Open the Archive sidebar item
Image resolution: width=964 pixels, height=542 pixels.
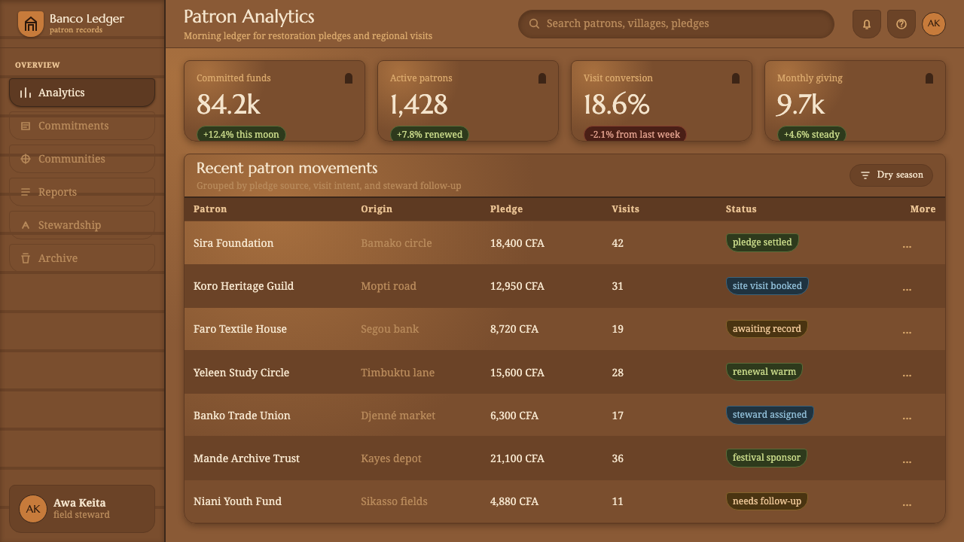tap(82, 258)
